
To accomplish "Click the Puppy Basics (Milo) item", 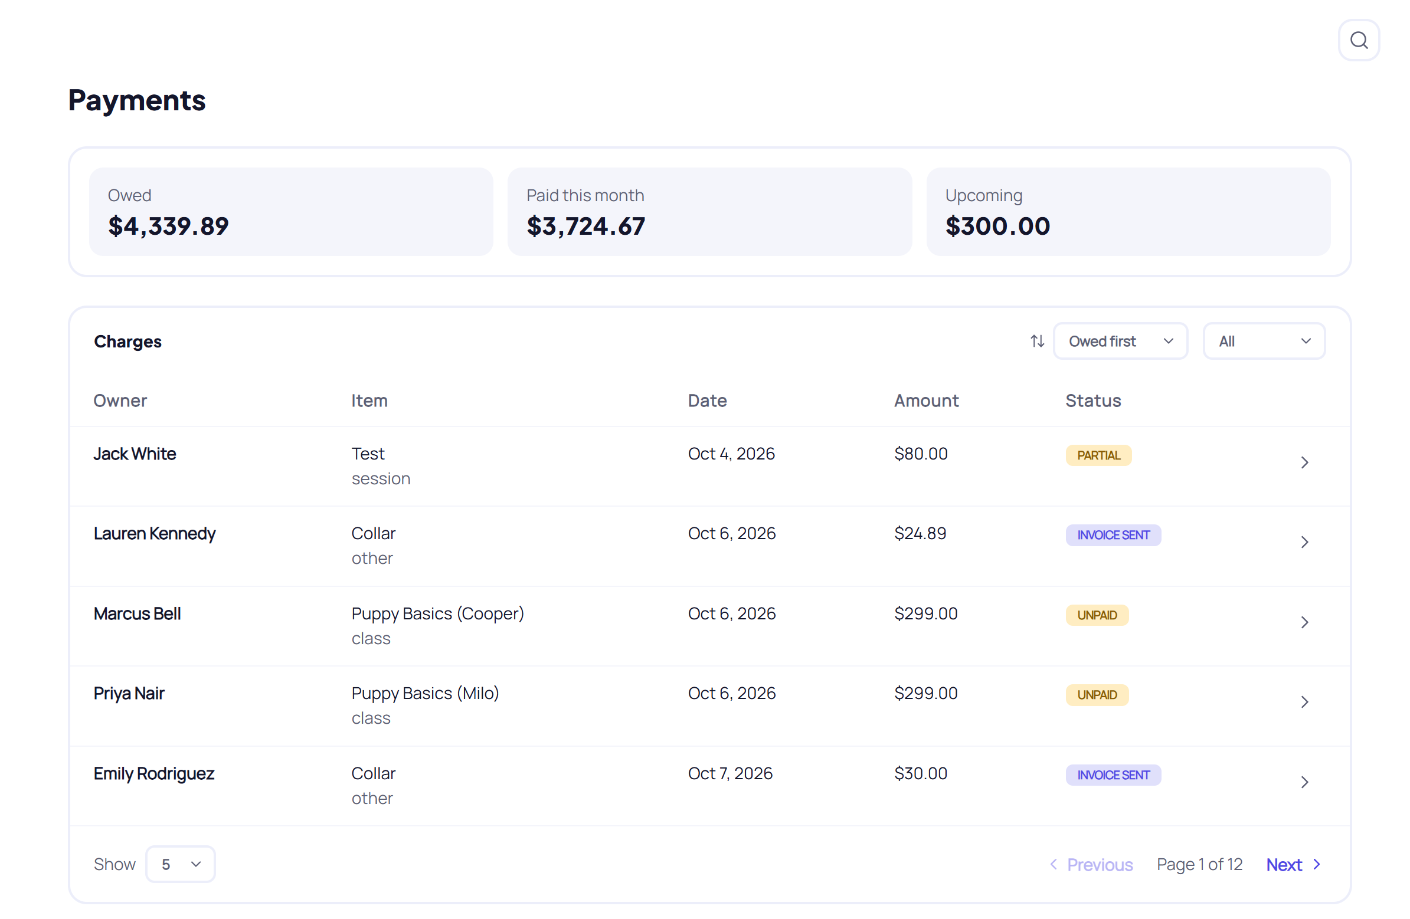I will (425, 694).
